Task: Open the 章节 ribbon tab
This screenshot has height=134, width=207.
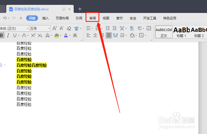Action: click(x=120, y=18)
